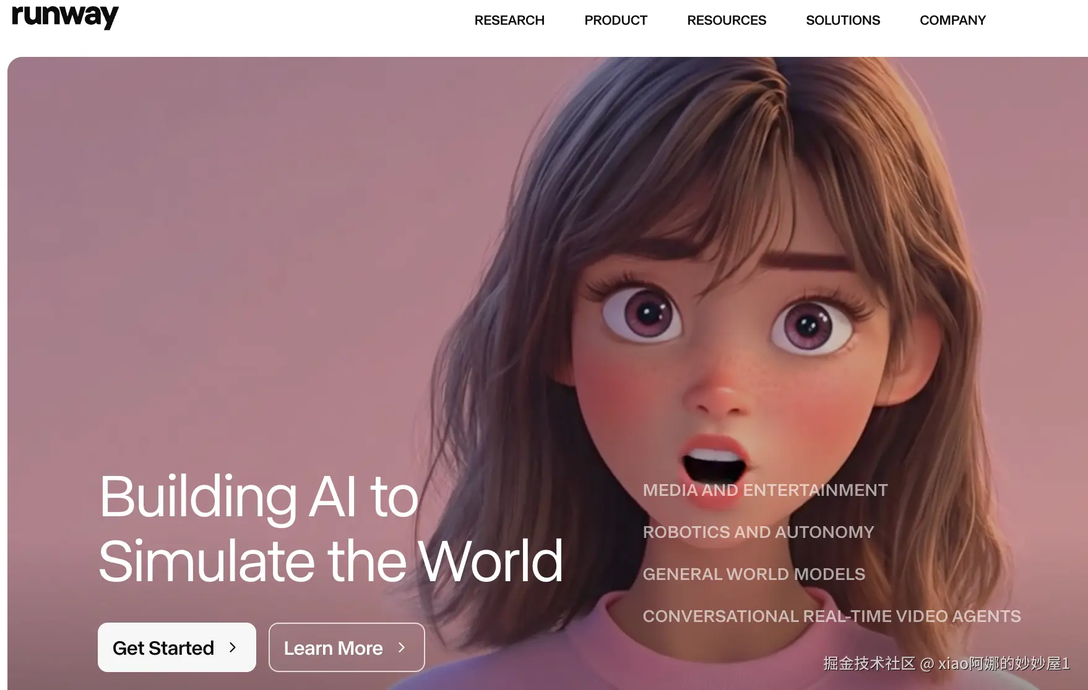This screenshot has width=1088, height=690.
Task: Open CONVERSATIONAL REAL-TIME VIDEO AGENTS link
Action: 832,616
